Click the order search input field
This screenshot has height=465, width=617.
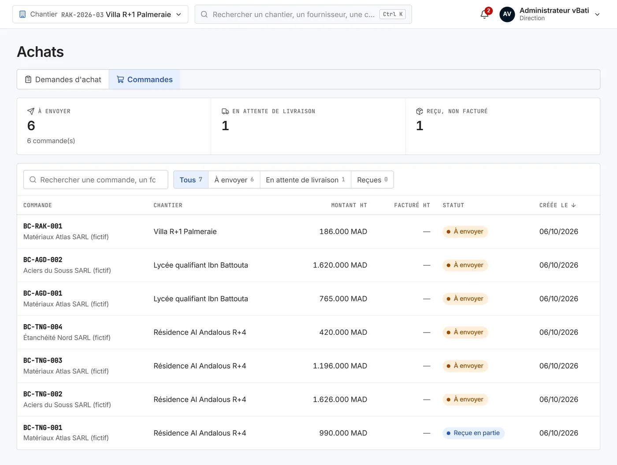[96, 180]
